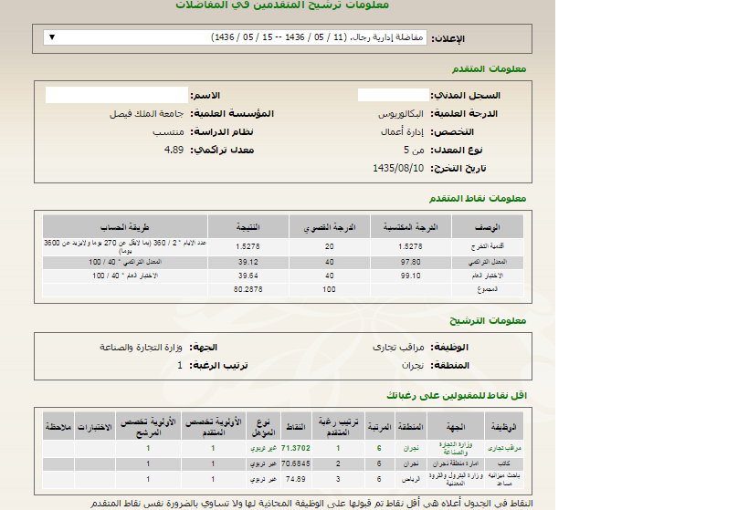
Task: Click the النتيجة column header
Action: 248,227
